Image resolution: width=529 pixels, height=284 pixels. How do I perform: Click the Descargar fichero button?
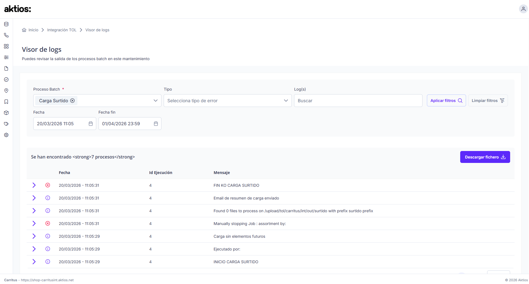click(x=485, y=157)
